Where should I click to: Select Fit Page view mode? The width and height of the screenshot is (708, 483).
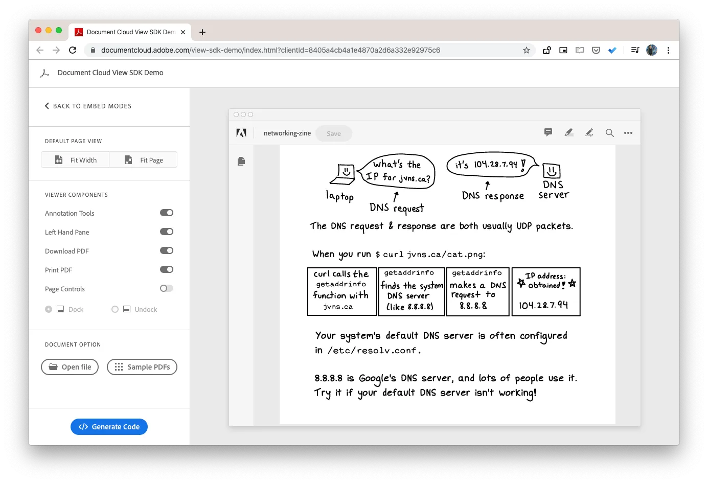tap(144, 159)
